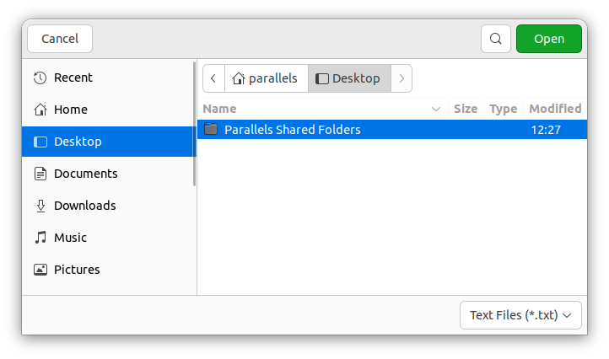Click the Pictures icon in sidebar
The height and width of the screenshot is (359, 609).
coord(40,270)
